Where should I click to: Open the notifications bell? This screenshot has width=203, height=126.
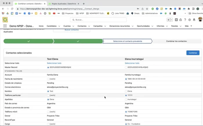[x=194, y=20]
